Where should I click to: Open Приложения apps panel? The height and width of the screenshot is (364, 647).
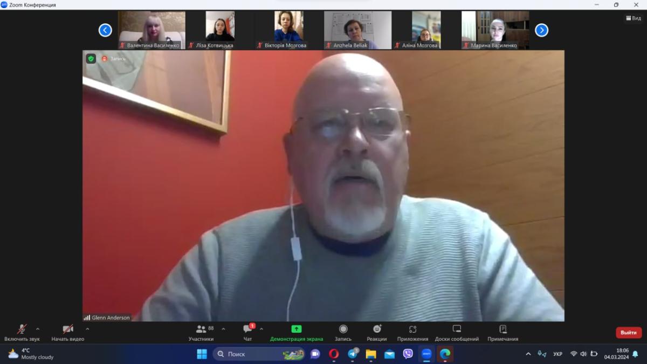point(412,333)
